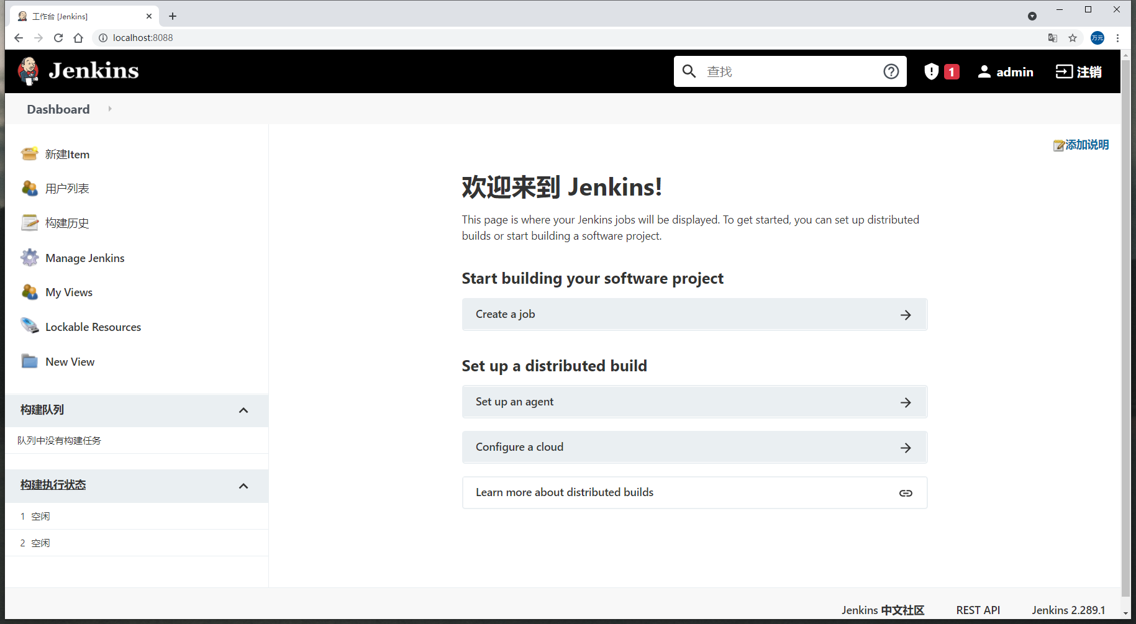The width and height of the screenshot is (1136, 624).
Task: Go to the browser home page icon
Action: [x=78, y=38]
